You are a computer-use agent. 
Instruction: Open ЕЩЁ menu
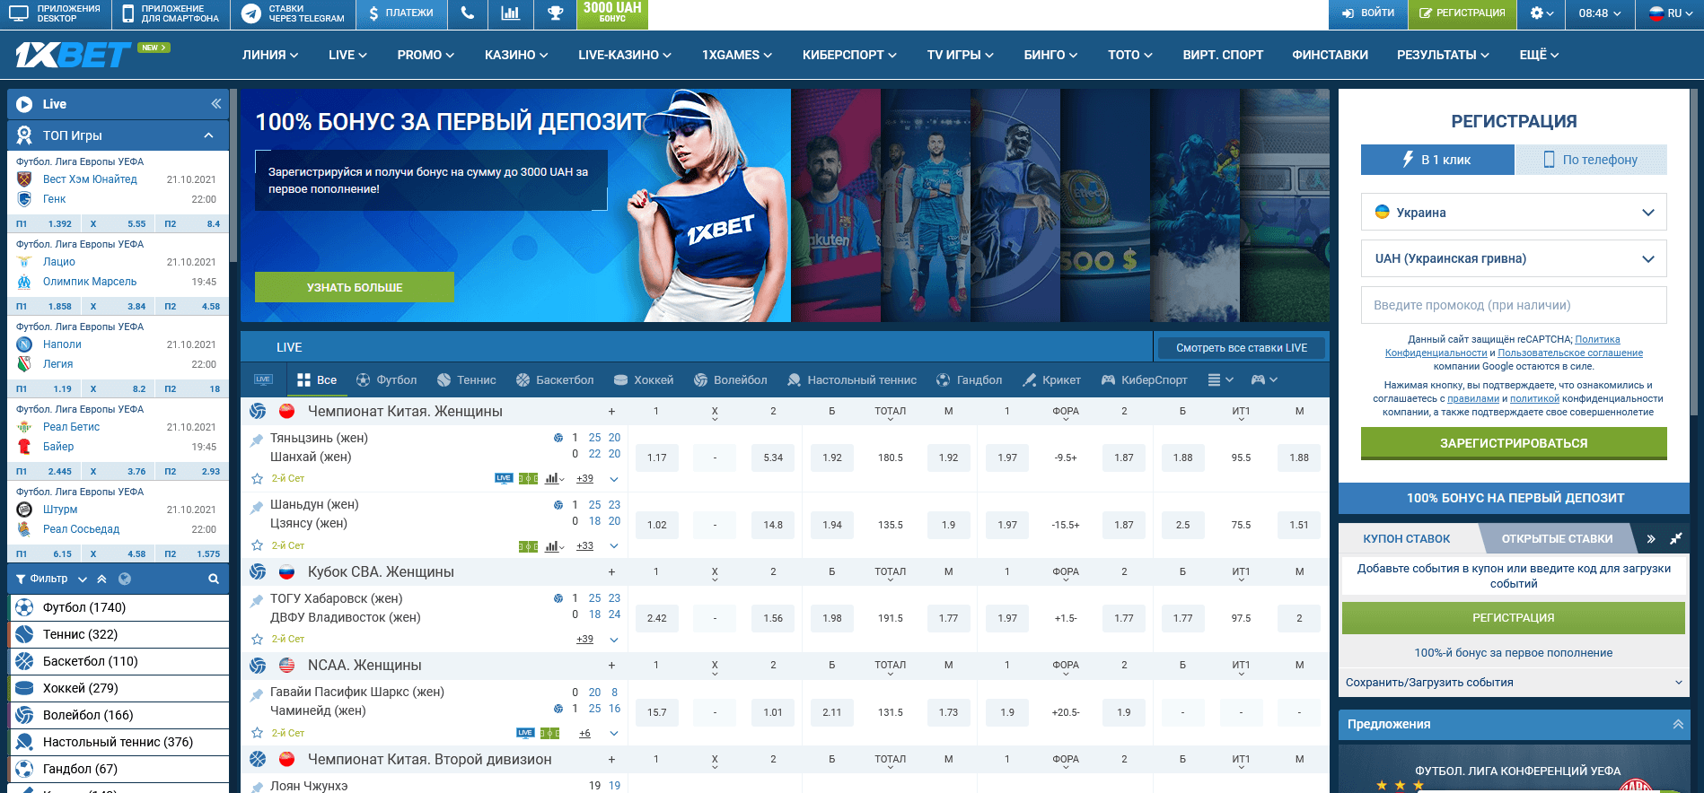point(1538,55)
